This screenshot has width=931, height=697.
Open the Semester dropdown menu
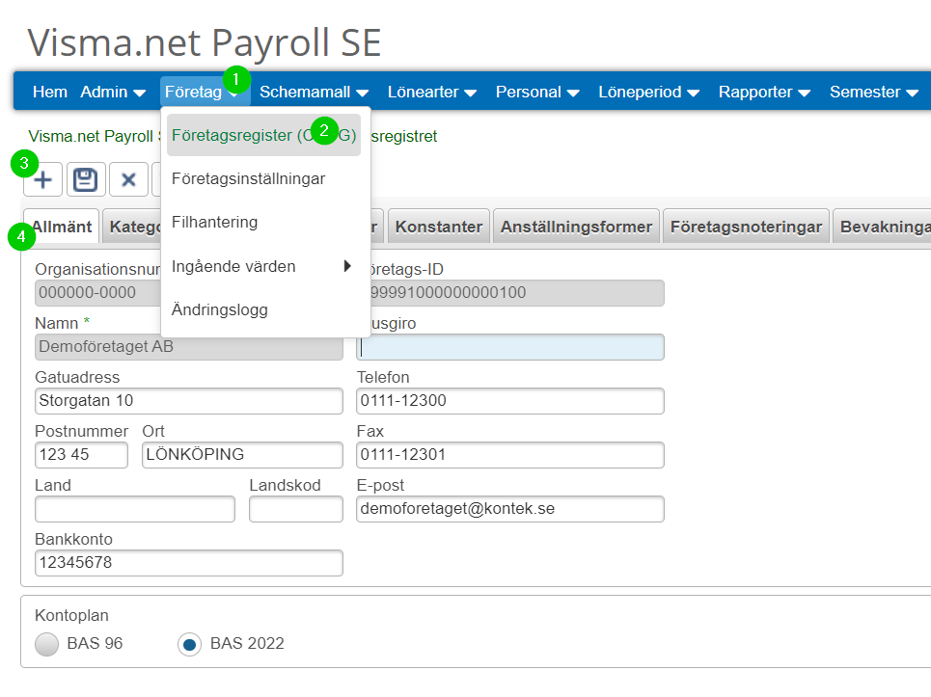873,92
